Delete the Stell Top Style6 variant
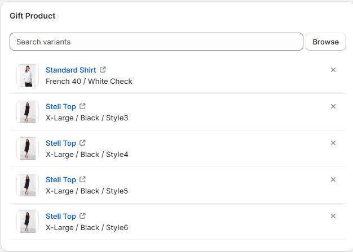Viewport: 353px width, 252px height. [x=333, y=216]
